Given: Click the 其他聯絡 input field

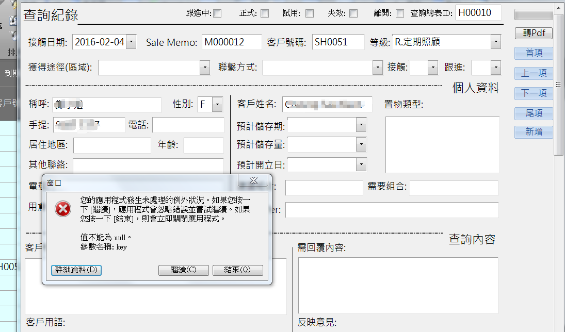Looking at the screenshot, I should click(148, 165).
